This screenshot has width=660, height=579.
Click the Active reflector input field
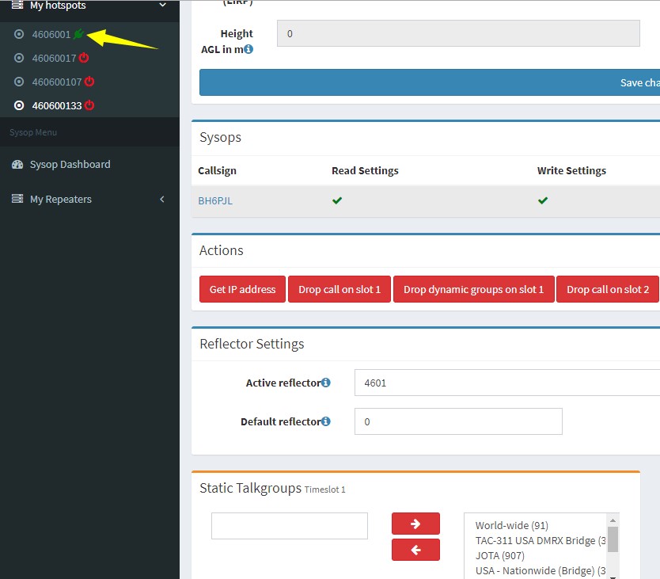pos(506,383)
